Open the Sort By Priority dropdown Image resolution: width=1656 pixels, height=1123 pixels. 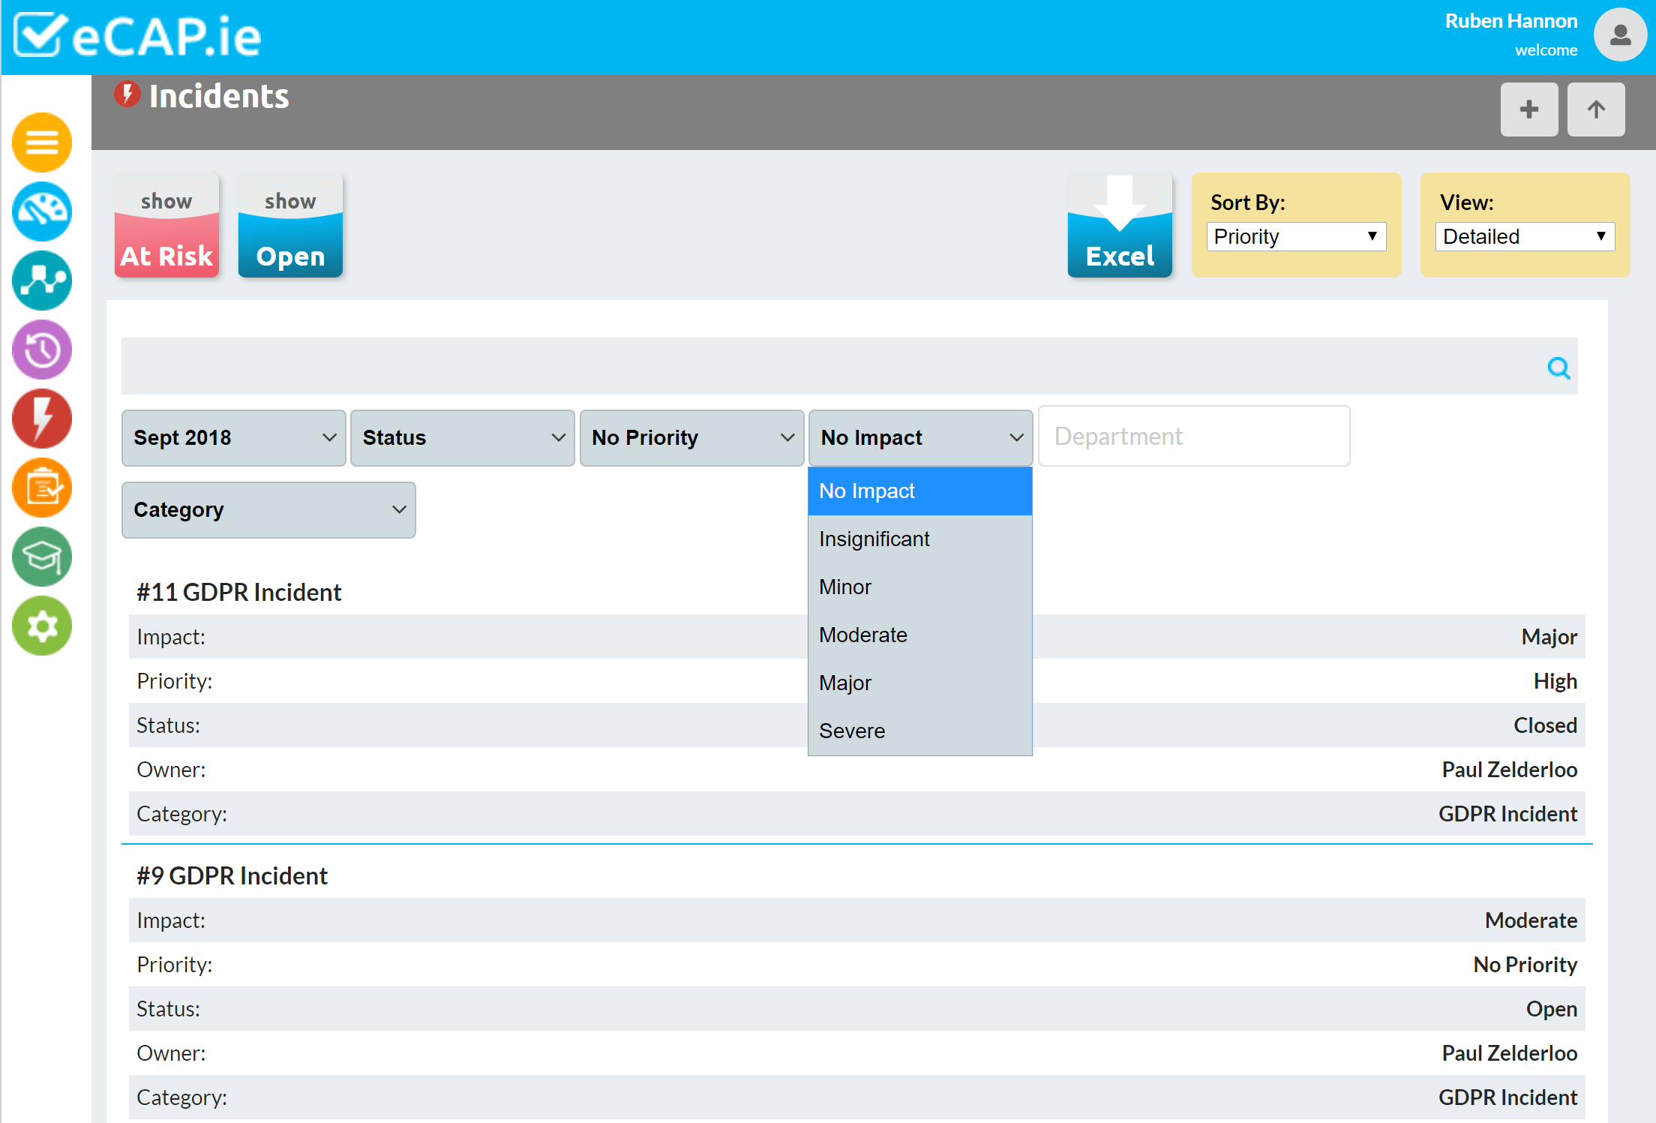(x=1296, y=236)
